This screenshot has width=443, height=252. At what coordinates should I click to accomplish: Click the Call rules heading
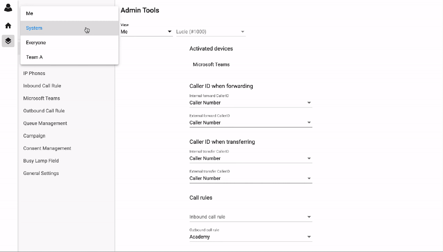[x=201, y=198]
